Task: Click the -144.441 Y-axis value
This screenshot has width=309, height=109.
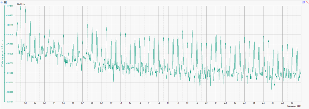Action: [x=9, y=25]
